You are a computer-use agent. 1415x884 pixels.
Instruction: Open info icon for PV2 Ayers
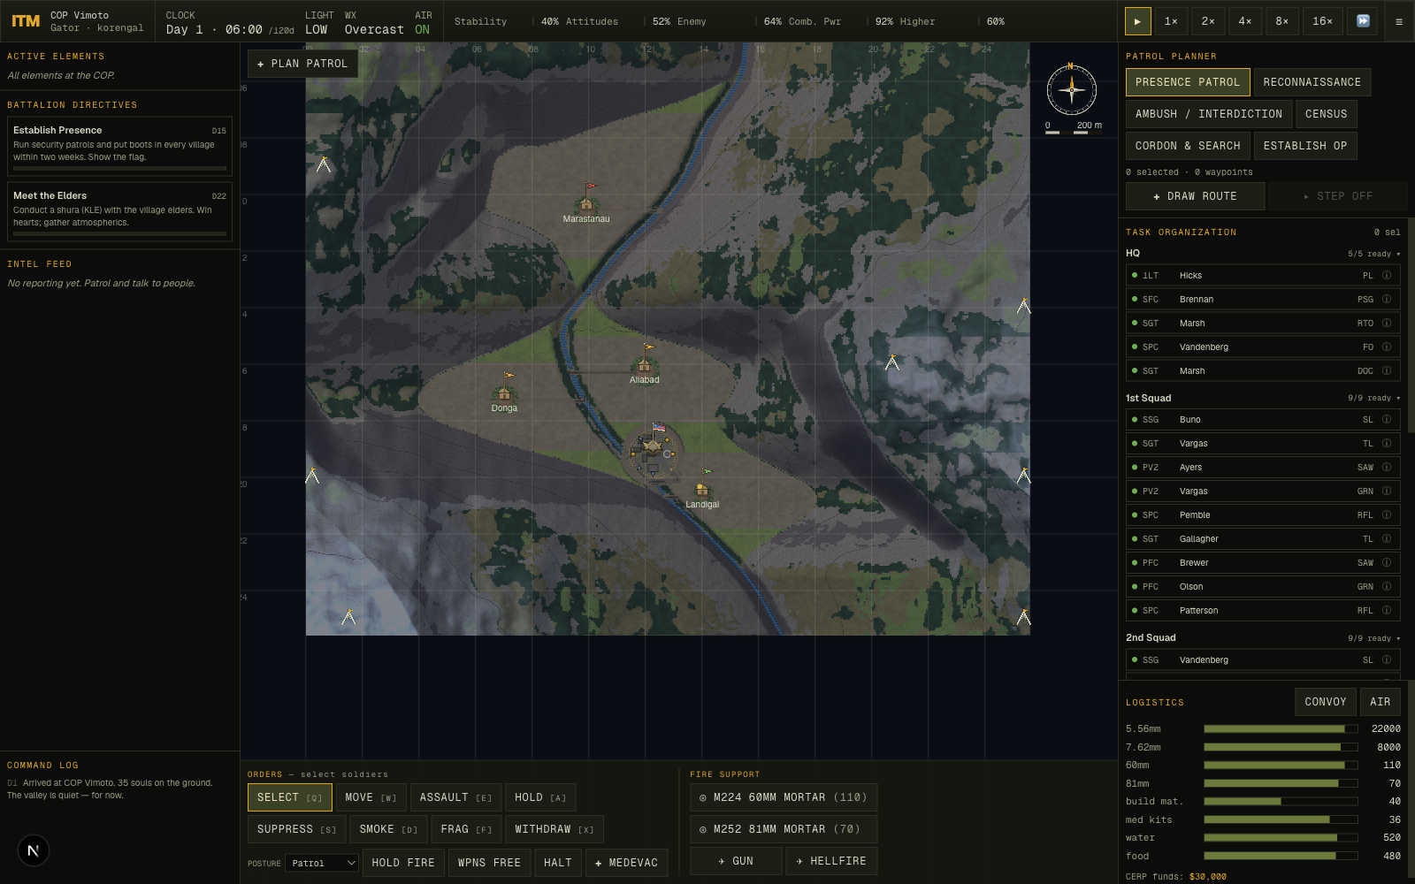point(1387,467)
